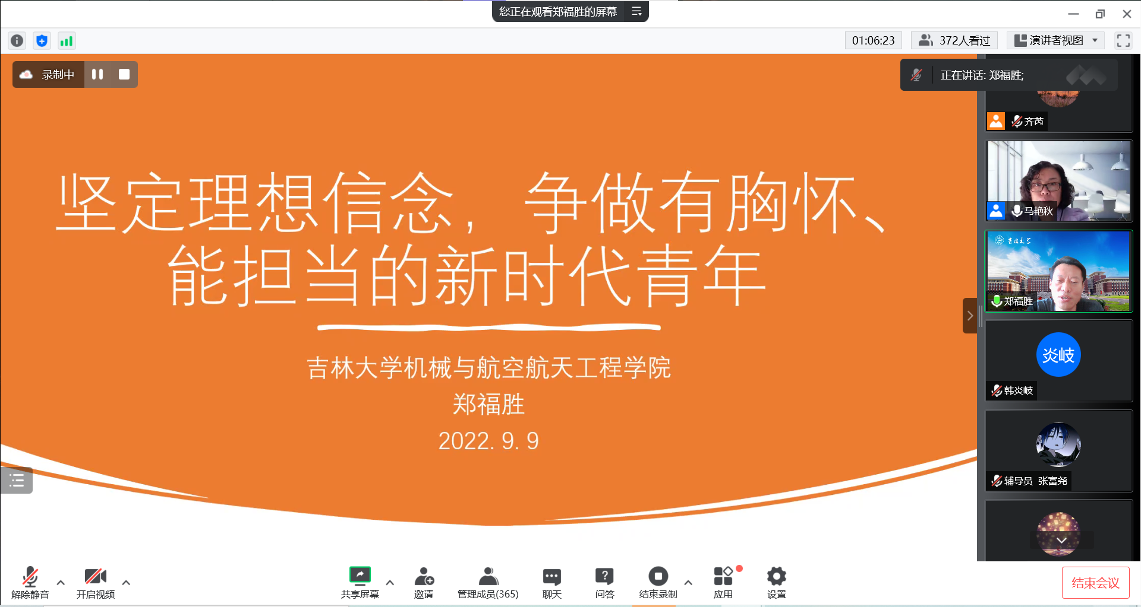The height and width of the screenshot is (607, 1141).
Task: Pause the cloud recording
Action: 97,74
